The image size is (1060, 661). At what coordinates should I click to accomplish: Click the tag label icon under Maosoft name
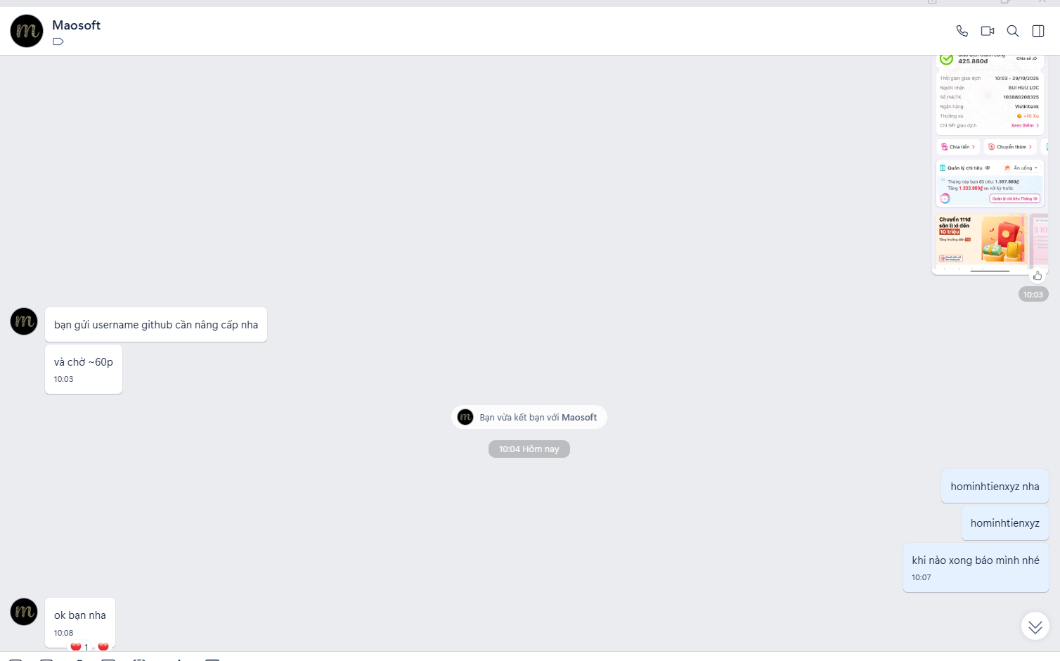58,41
